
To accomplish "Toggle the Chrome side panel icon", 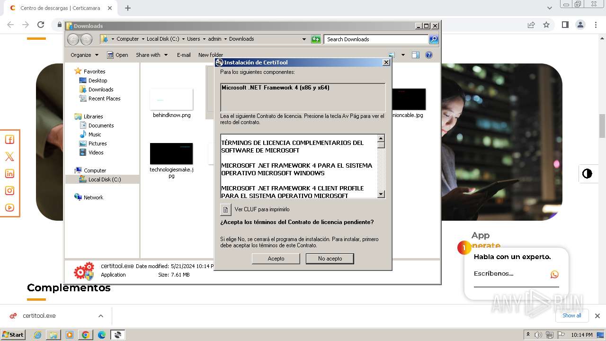I will pos(565,25).
